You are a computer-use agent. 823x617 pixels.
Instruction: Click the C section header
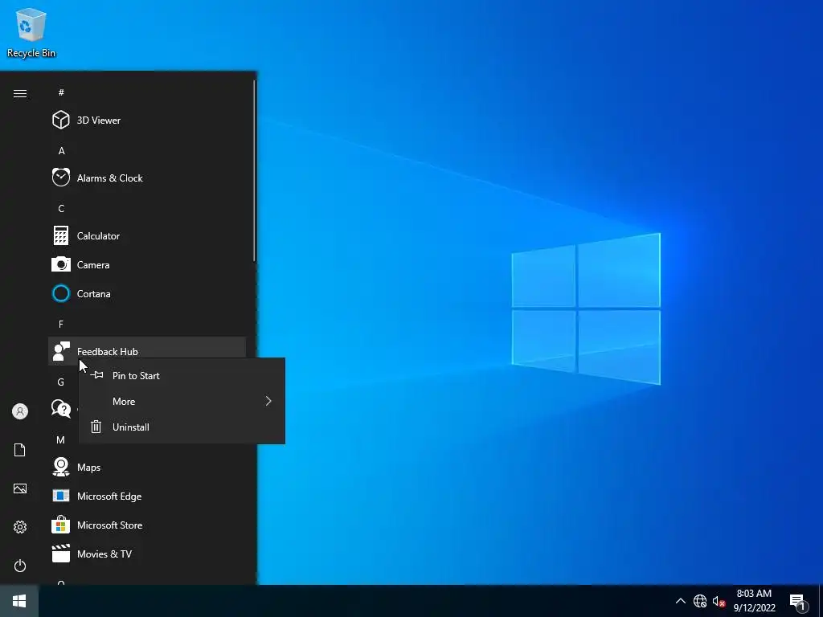[x=61, y=209]
